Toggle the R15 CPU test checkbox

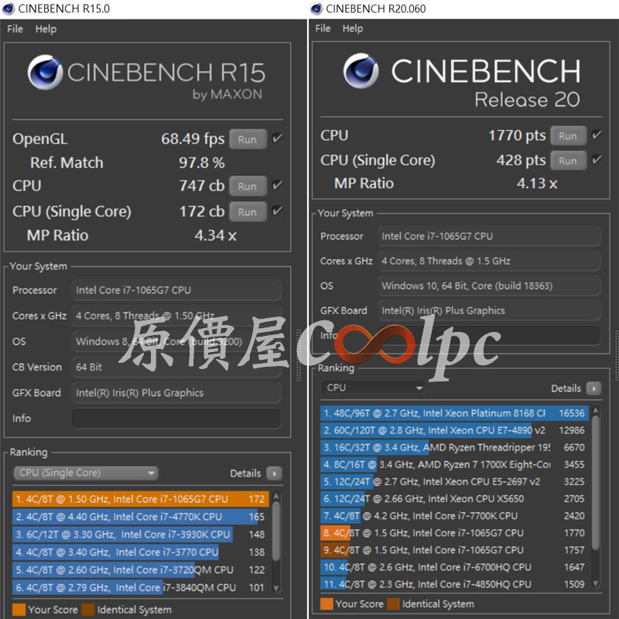[x=278, y=186]
